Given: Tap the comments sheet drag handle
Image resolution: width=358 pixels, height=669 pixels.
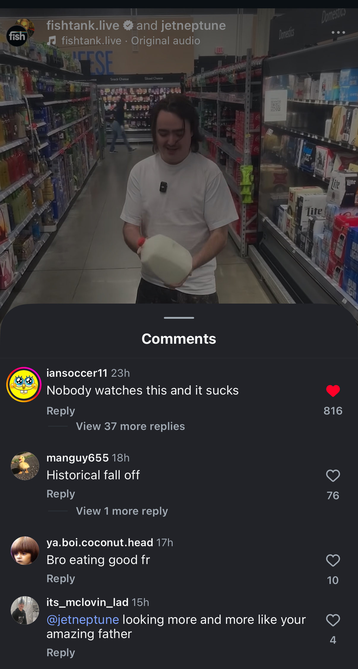Looking at the screenshot, I should 179,318.
